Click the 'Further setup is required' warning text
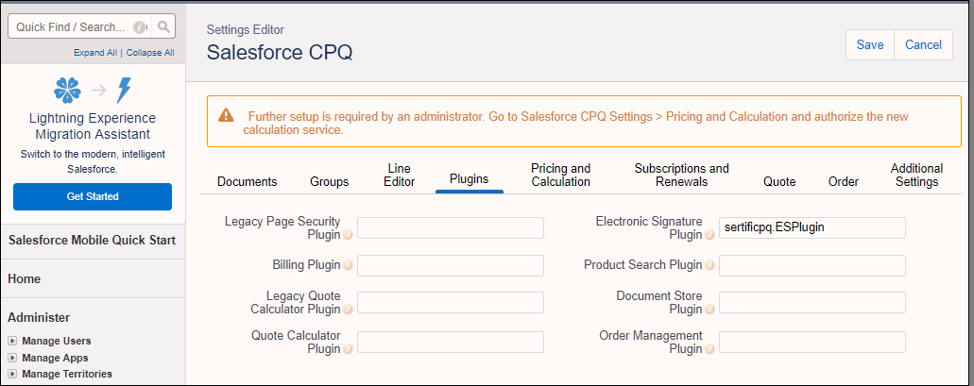 [576, 124]
